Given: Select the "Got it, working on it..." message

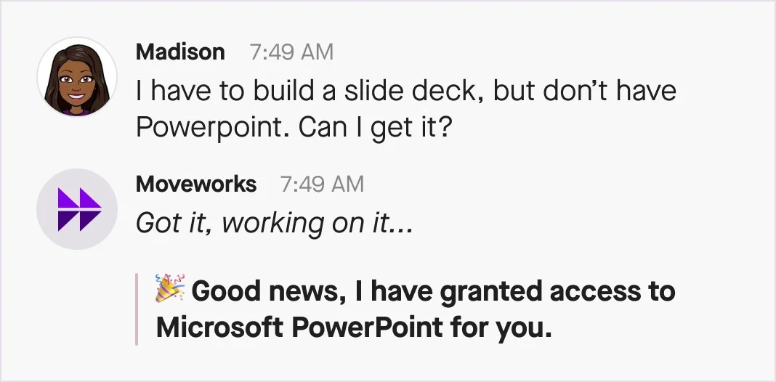Looking at the screenshot, I should (274, 222).
